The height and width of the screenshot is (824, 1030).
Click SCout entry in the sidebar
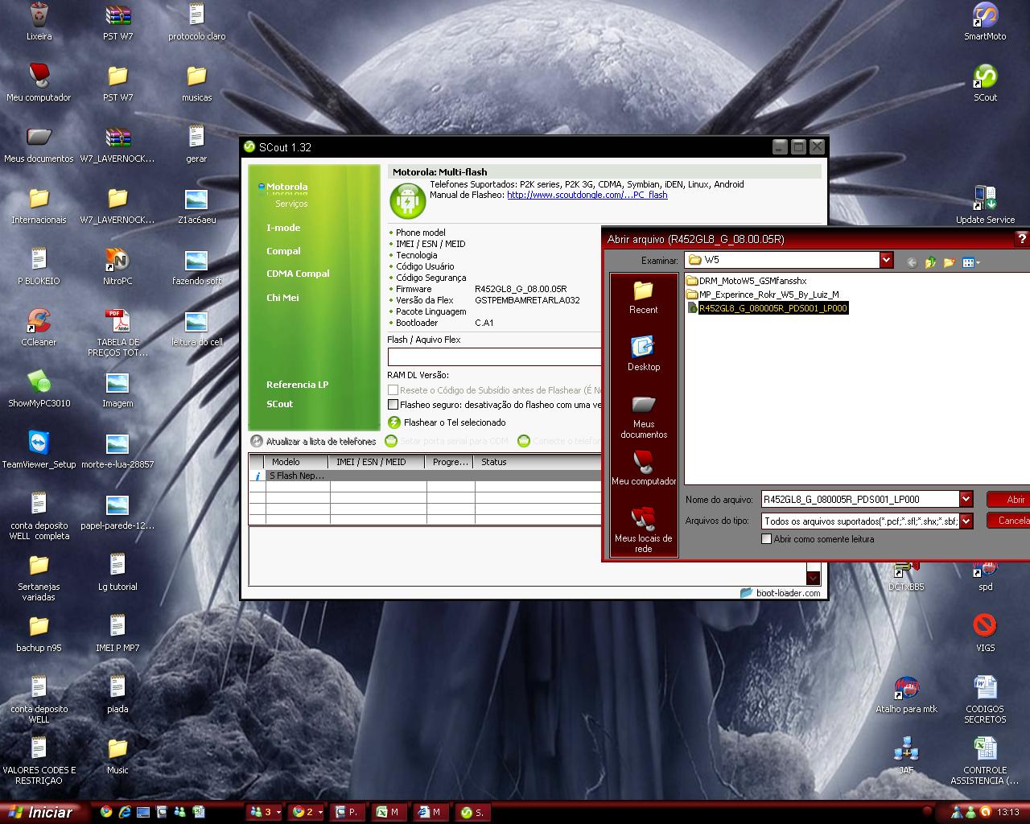click(x=279, y=404)
